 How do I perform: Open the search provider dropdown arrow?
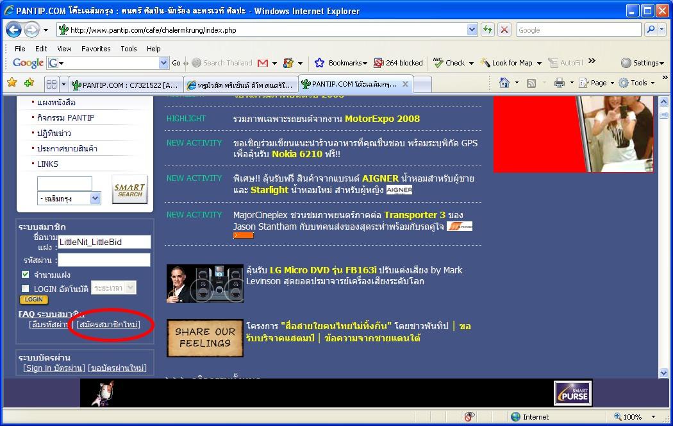662,30
